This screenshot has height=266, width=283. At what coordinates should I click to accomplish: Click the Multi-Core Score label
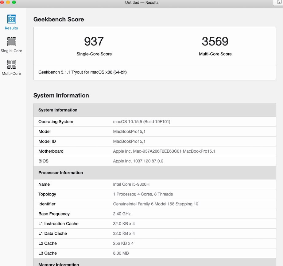click(215, 54)
